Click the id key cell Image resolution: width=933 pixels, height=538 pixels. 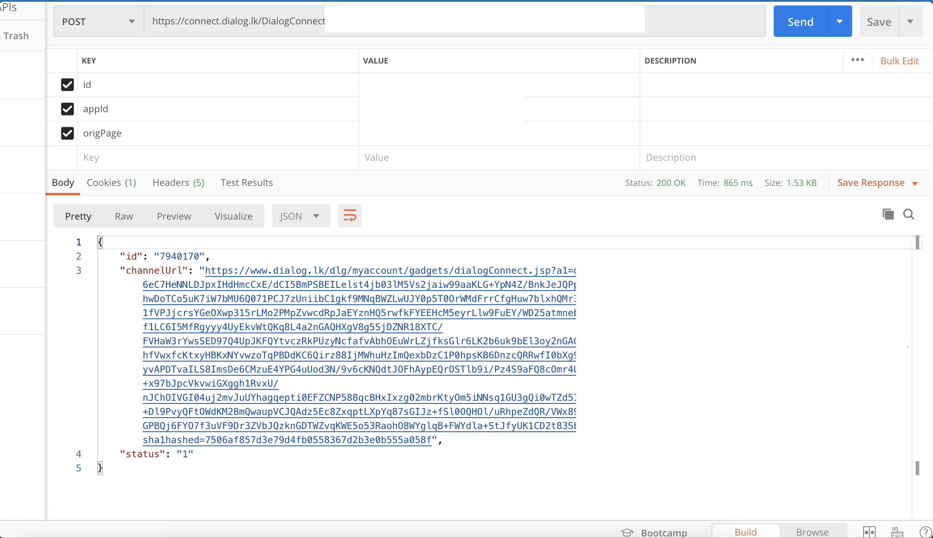coord(218,85)
